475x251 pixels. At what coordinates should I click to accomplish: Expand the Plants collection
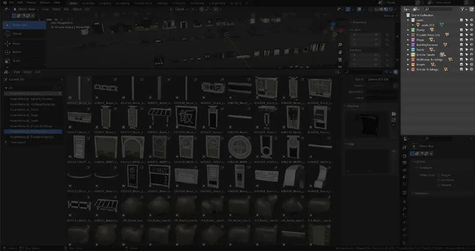[x=408, y=30]
